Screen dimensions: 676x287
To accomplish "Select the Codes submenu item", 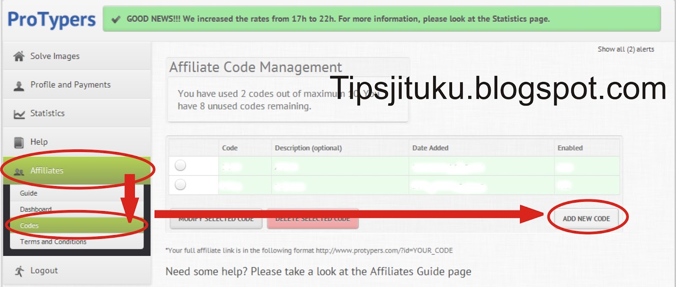I will point(77,225).
